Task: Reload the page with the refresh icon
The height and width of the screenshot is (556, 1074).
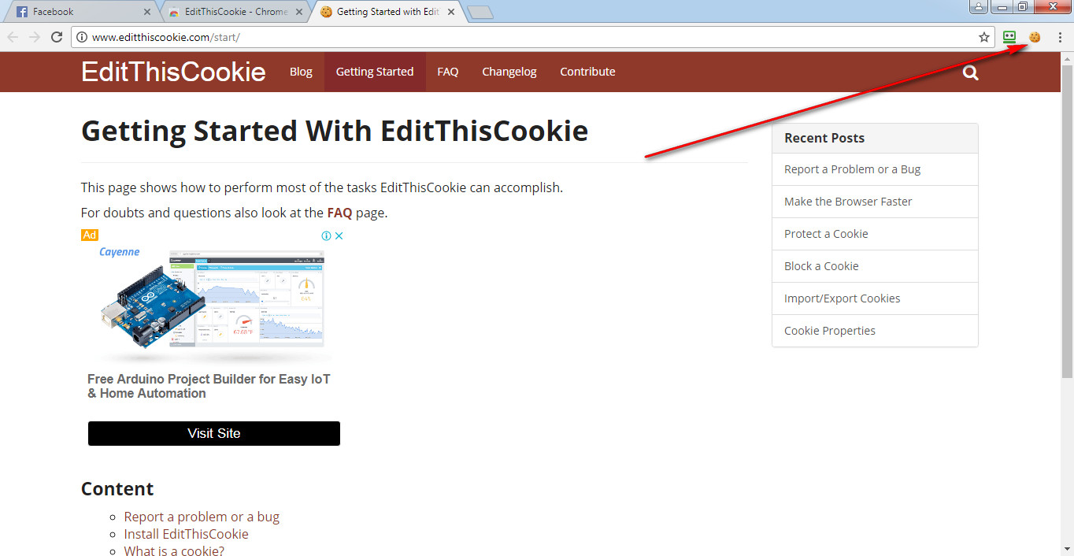Action: click(x=57, y=37)
